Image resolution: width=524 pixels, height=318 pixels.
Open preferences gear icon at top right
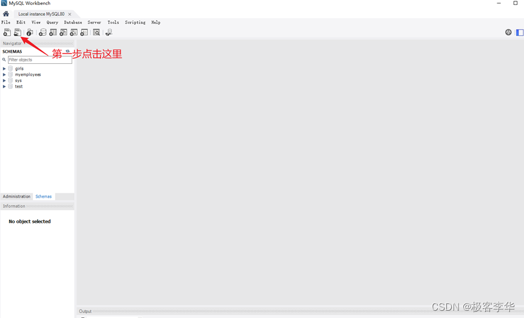508,32
